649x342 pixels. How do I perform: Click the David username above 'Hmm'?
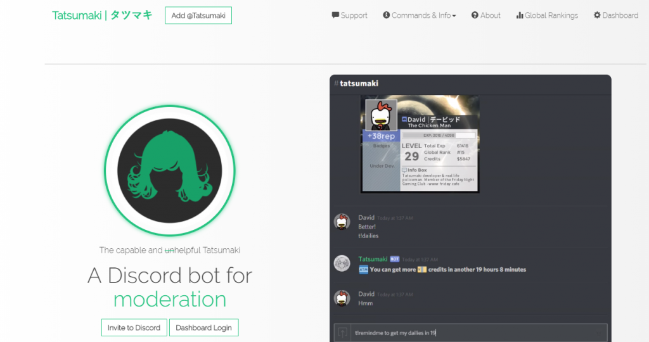point(366,294)
